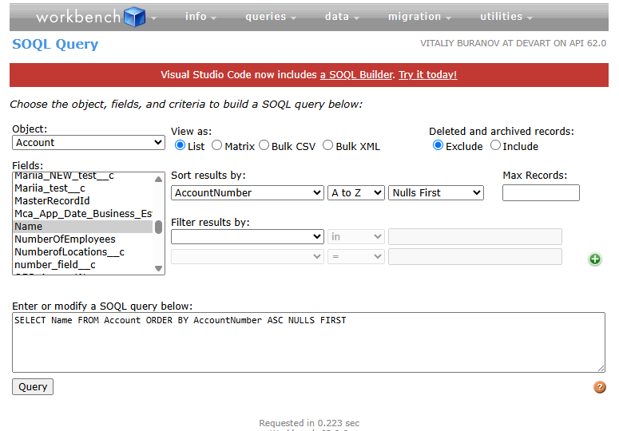
Task: Select the Bulk CSV radio button
Action: (264, 145)
